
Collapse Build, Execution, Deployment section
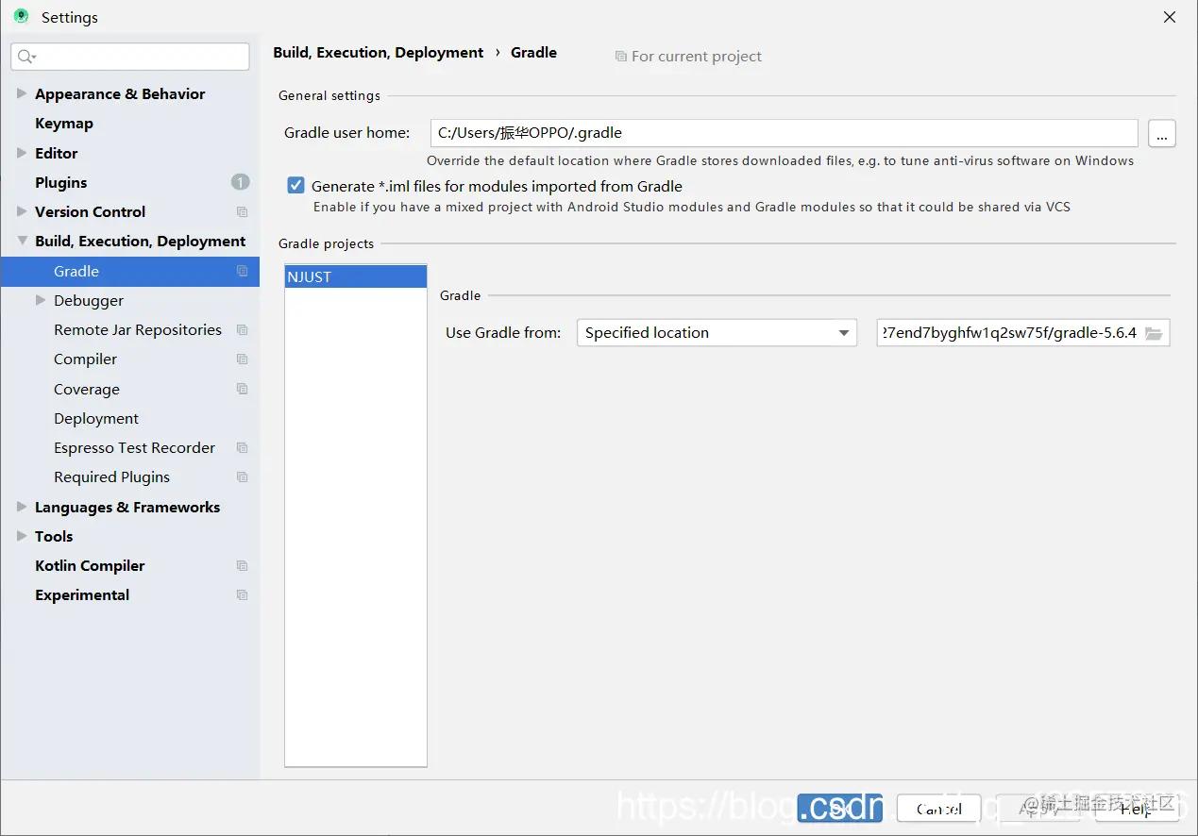(22, 242)
